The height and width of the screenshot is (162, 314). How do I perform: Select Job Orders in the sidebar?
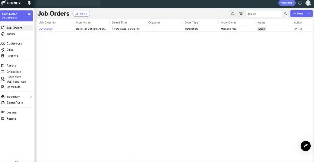tap(17, 28)
